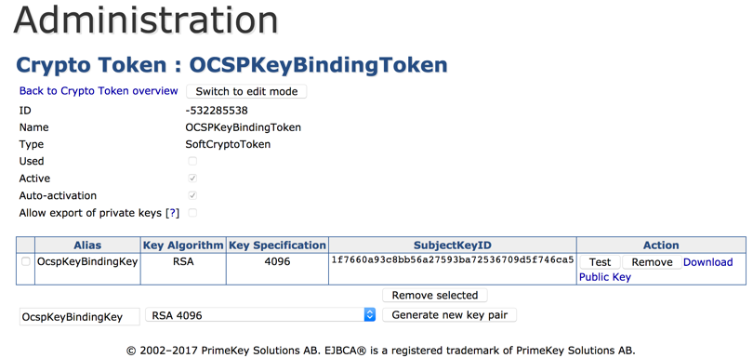The image size is (753, 358).
Task: Select the OcspKeyBindingKey row checkbox
Action: [x=26, y=261]
